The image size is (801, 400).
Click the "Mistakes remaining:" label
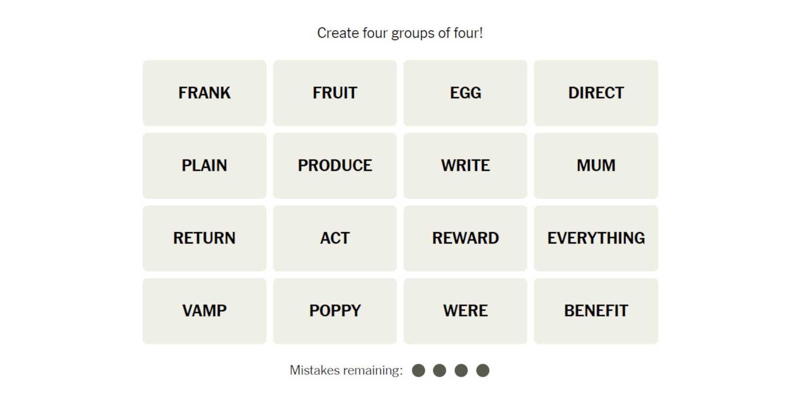(346, 371)
